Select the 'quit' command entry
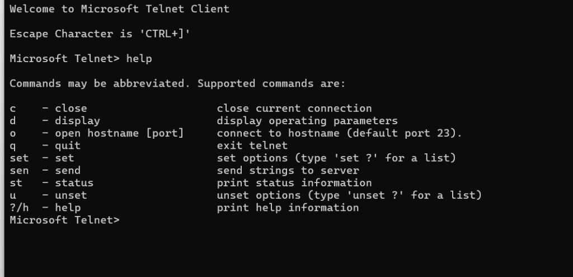Image resolution: width=573 pixels, height=277 pixels. tap(68, 146)
